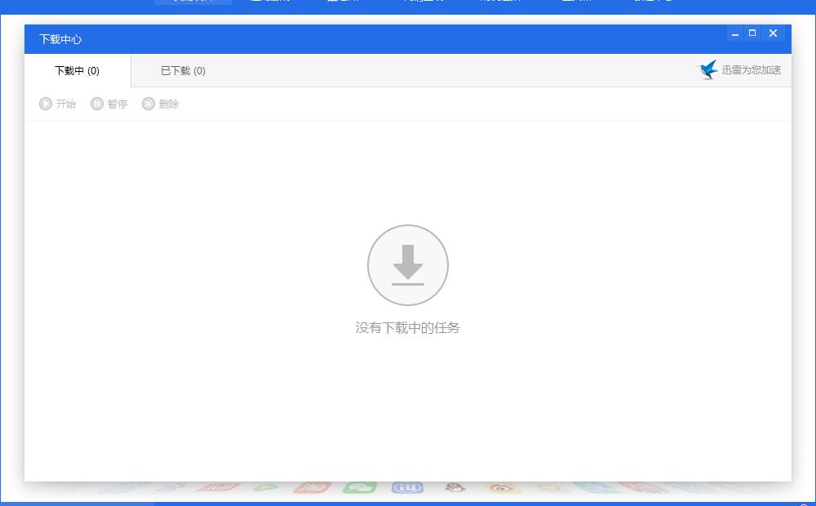Viewport: 816px width, 506px height.
Task: Click the QQ penguin icon behind the window
Action: coord(456,487)
